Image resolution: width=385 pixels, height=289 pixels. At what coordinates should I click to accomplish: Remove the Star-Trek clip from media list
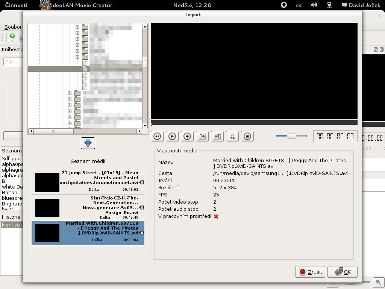(142, 208)
